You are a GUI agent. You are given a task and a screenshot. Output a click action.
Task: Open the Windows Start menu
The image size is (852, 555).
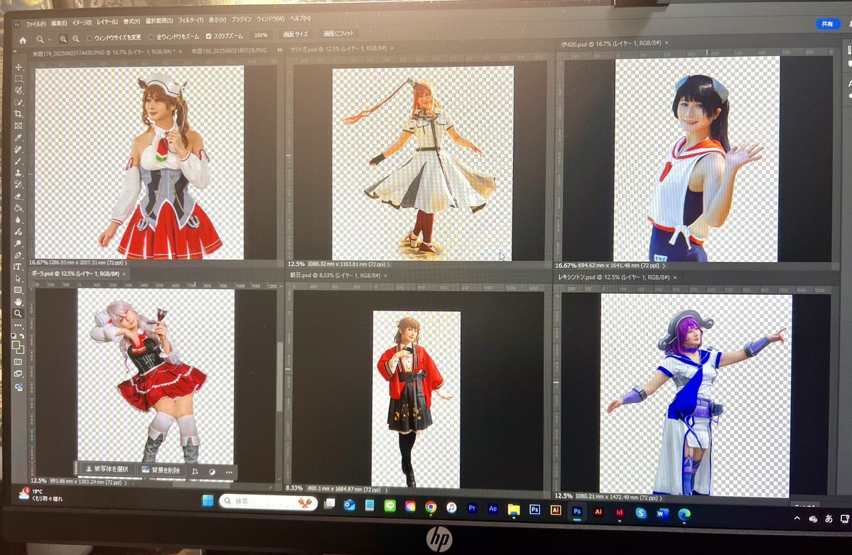pyautogui.click(x=207, y=501)
